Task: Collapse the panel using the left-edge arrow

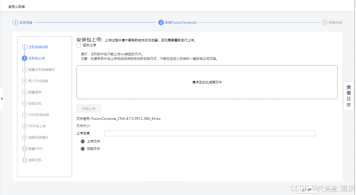Action: pos(2,99)
